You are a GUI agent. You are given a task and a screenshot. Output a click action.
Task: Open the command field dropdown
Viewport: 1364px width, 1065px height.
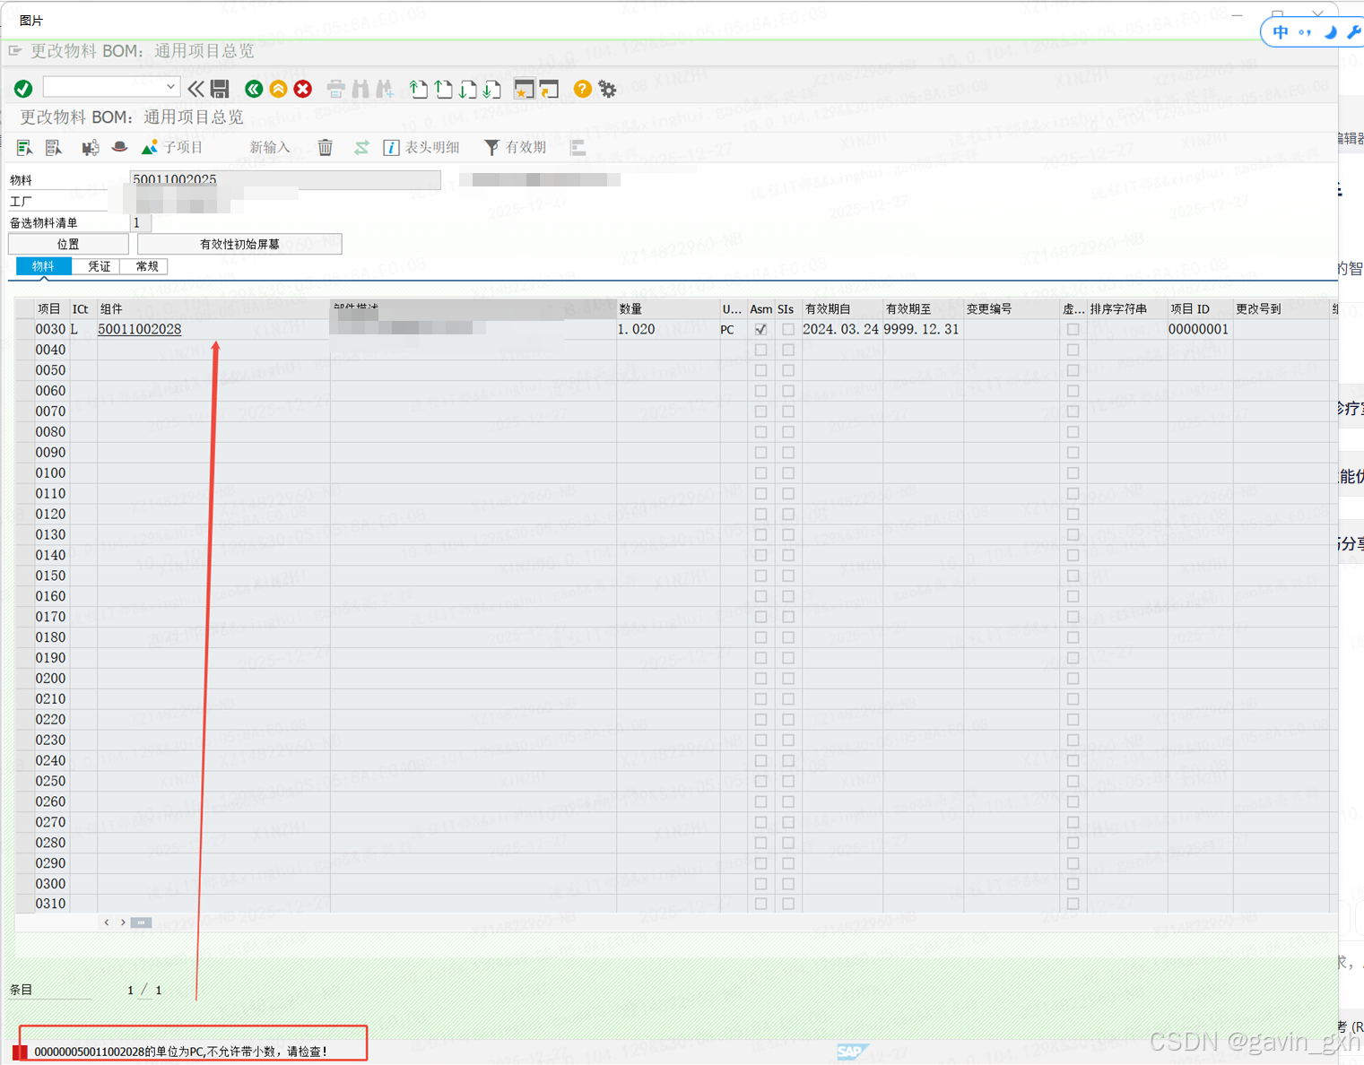click(x=170, y=86)
